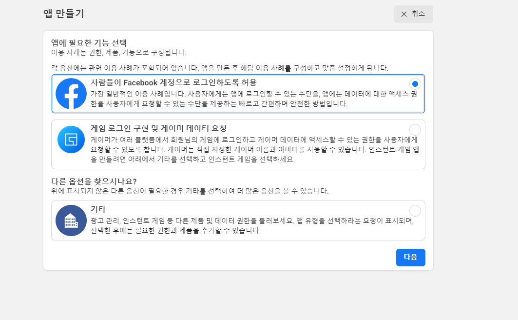Select the game login radio button

click(415, 130)
